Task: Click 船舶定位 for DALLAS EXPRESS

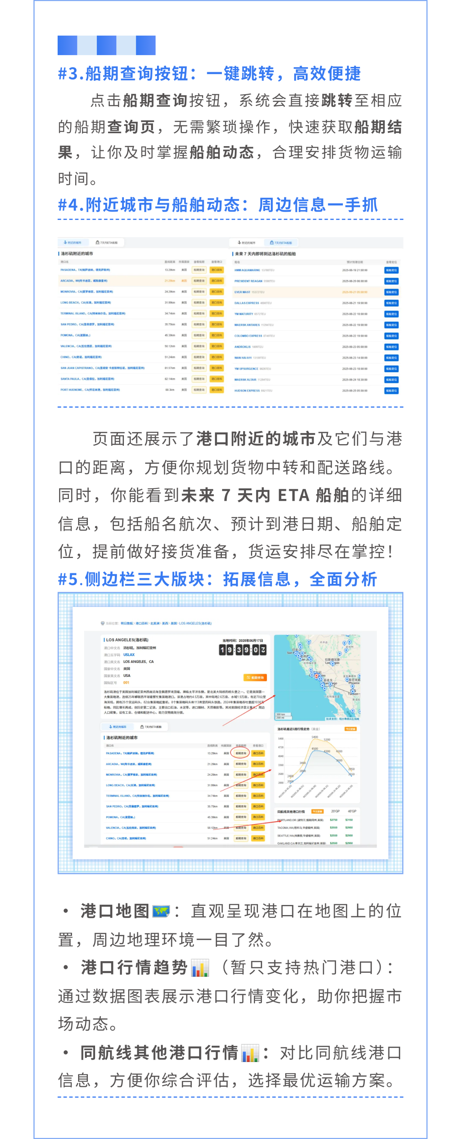Action: (391, 303)
